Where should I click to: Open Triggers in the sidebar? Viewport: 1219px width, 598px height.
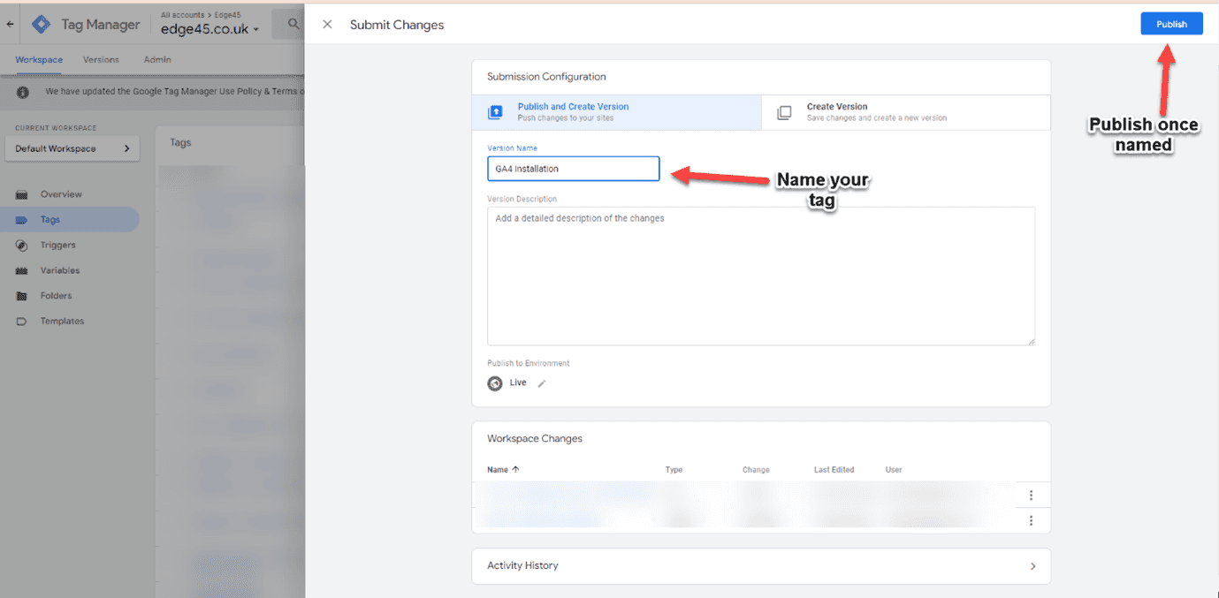point(57,245)
